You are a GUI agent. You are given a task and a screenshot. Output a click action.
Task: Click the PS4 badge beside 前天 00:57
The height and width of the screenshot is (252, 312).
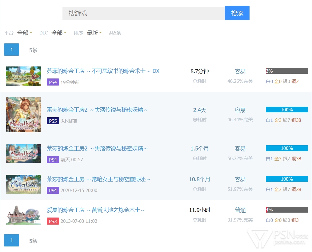[x=53, y=159]
